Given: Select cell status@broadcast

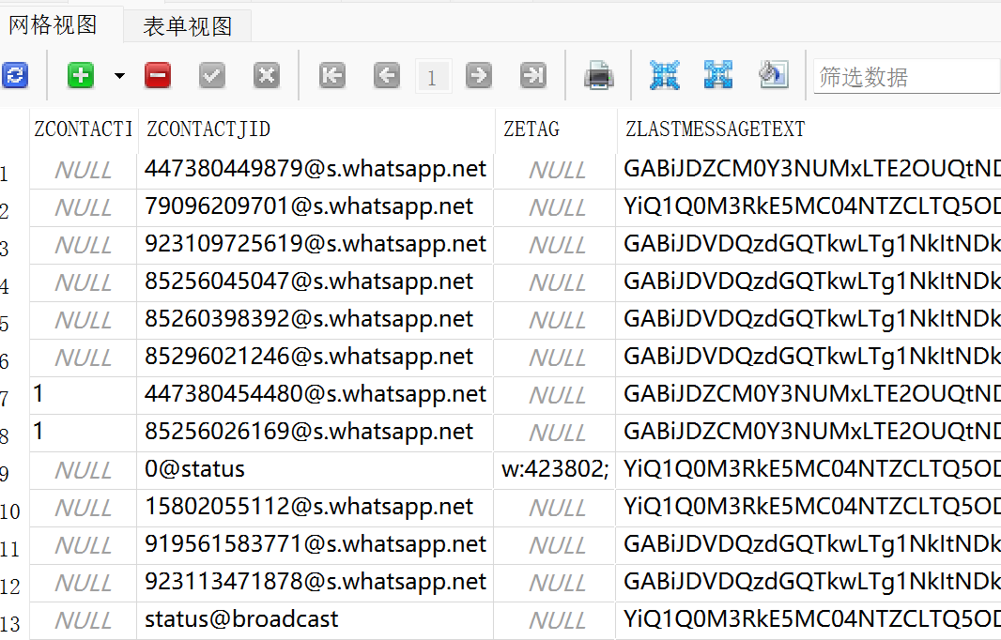Looking at the screenshot, I should pyautogui.click(x=315, y=621).
